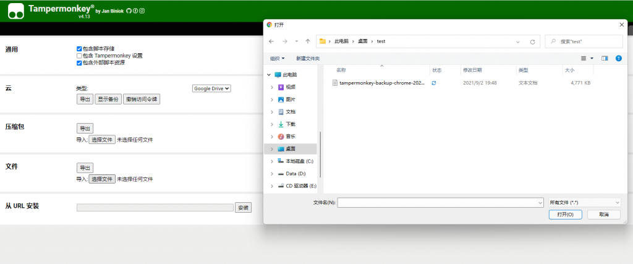The width and height of the screenshot is (633, 264).
Task: Click 导出 button in 文件 section
Action: pos(85,168)
